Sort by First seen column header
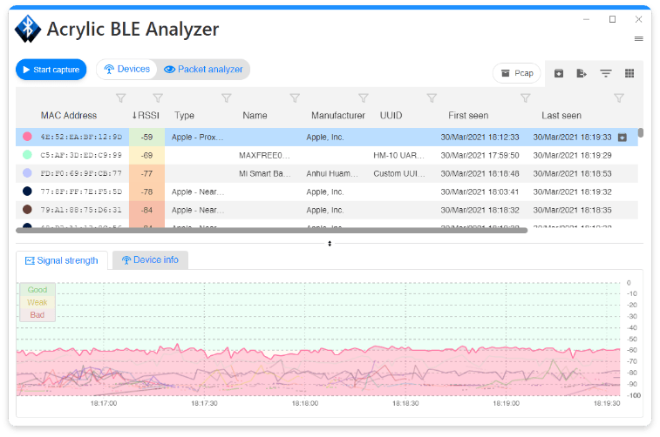Screen dimensions: 660x437 [x=468, y=116]
